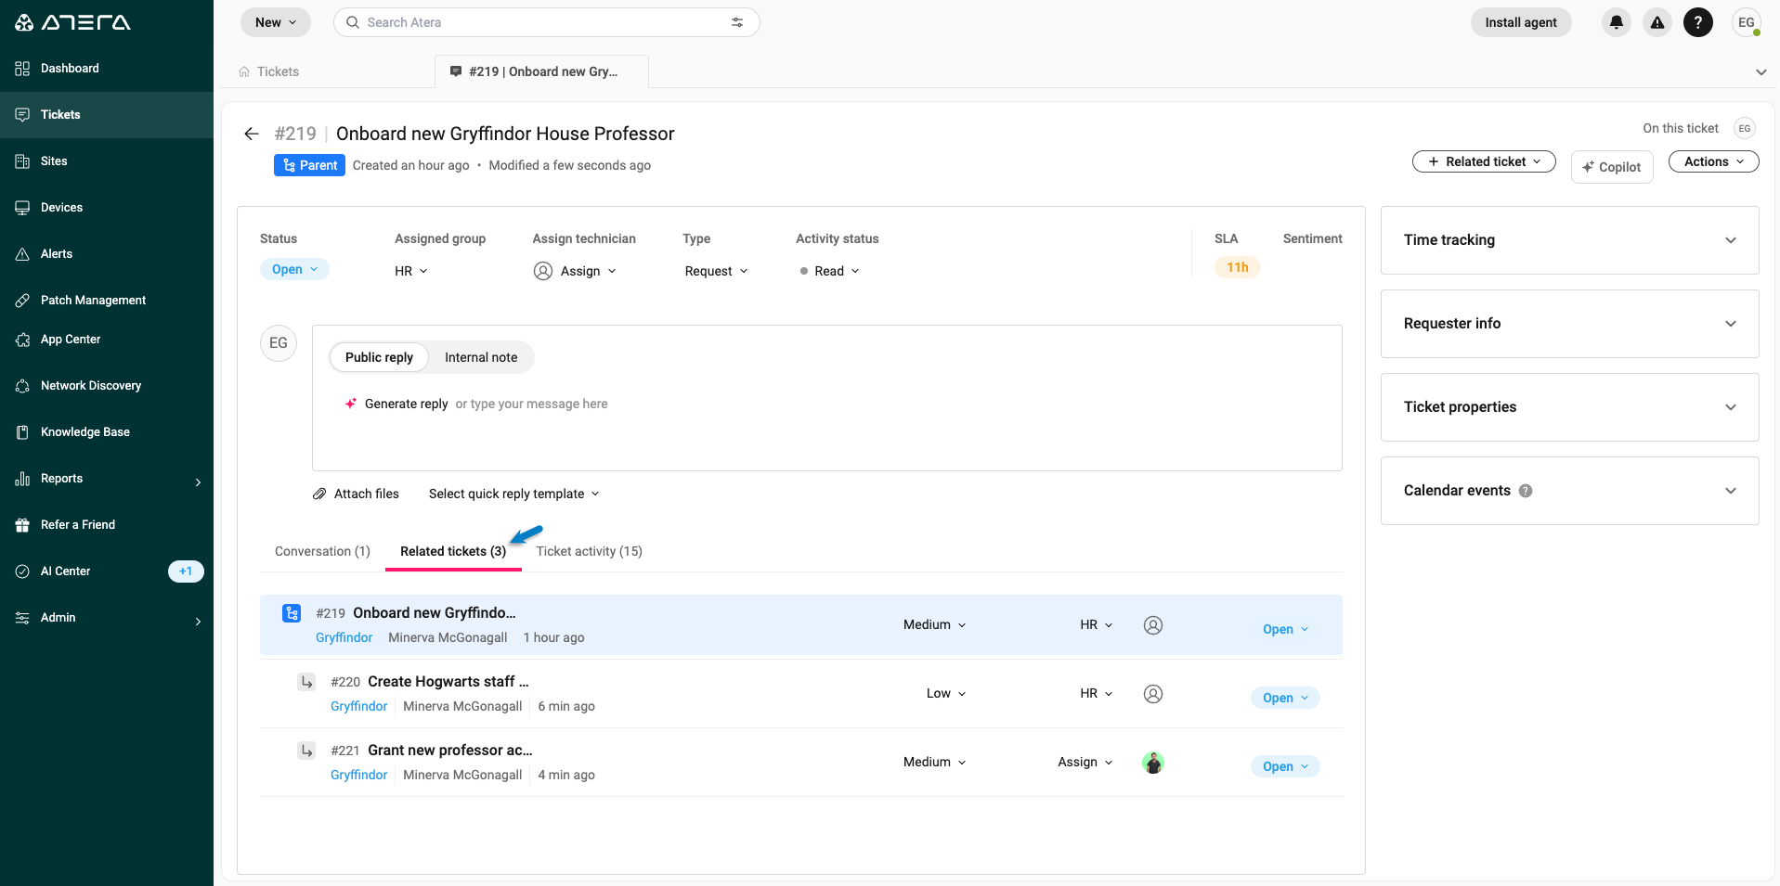This screenshot has height=886, width=1780.
Task: Open Patch Management in the sidebar
Action: 107,301
